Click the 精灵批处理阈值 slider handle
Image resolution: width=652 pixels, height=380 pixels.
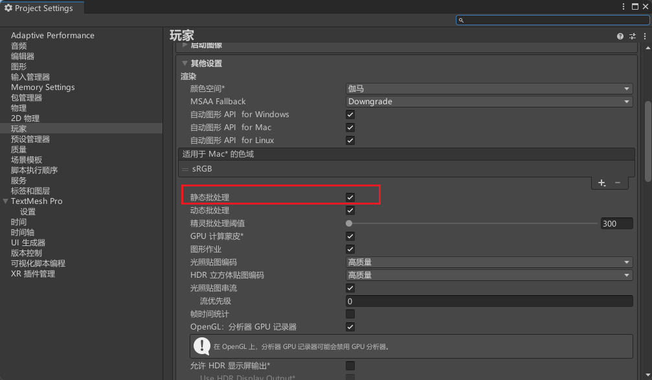pyautogui.click(x=349, y=223)
